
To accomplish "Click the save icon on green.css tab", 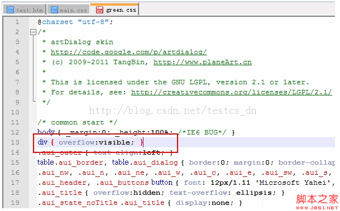I will [99, 9].
